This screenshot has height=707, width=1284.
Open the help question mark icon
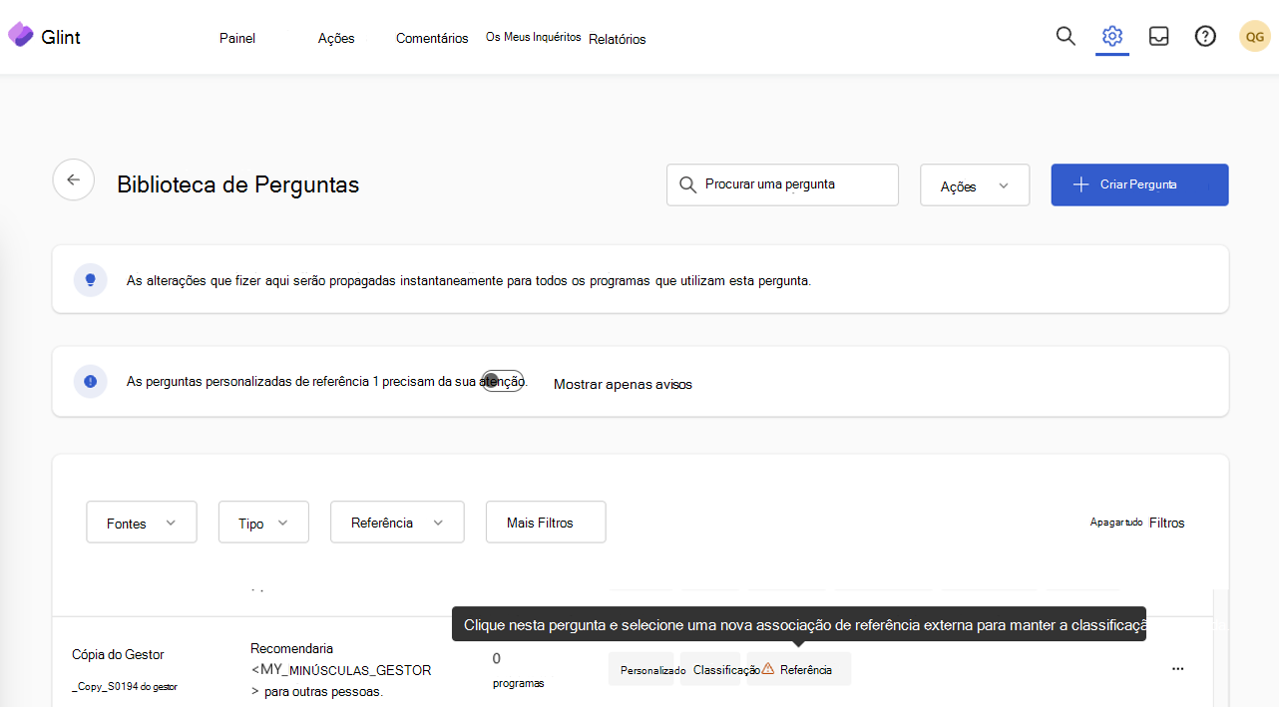point(1205,35)
